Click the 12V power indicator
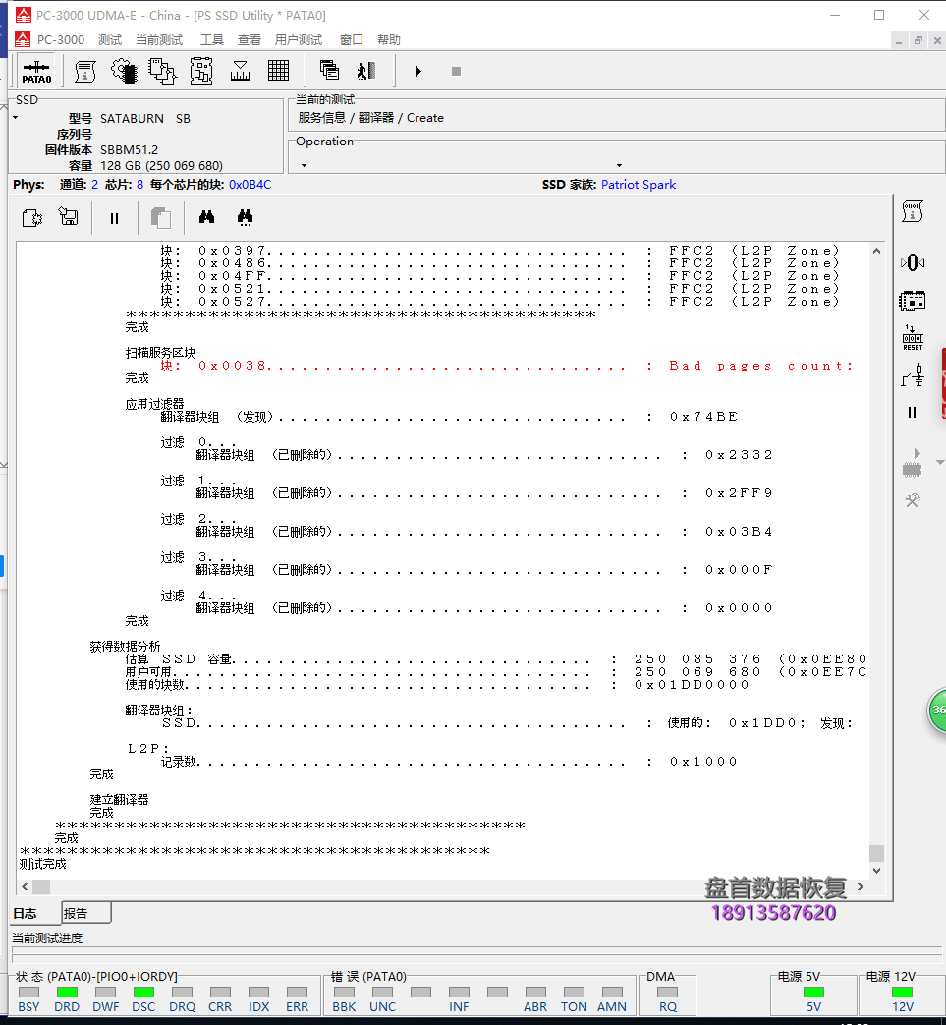The width and height of the screenshot is (946, 1025). 903,993
